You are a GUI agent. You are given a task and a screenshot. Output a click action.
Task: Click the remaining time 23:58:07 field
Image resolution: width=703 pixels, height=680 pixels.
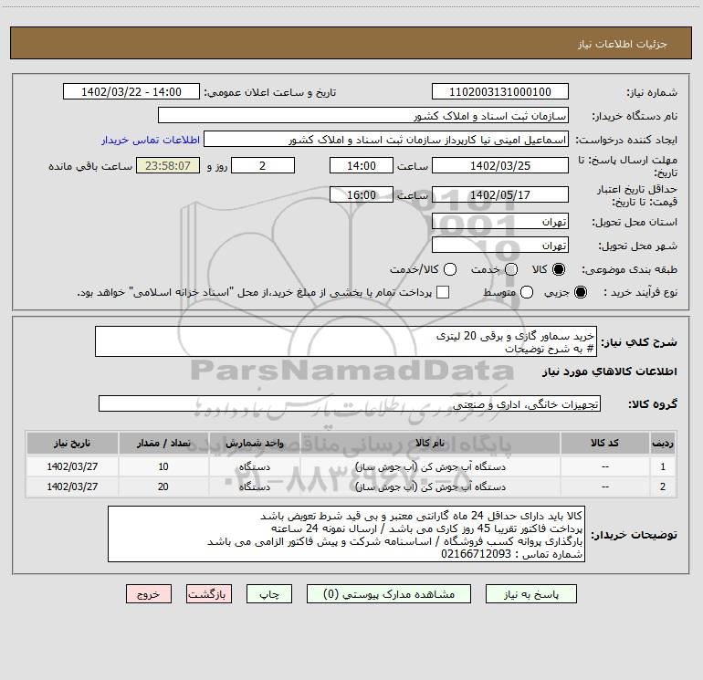coord(168,165)
